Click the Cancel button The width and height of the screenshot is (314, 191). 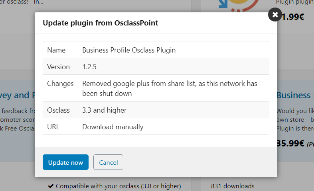coord(108,162)
